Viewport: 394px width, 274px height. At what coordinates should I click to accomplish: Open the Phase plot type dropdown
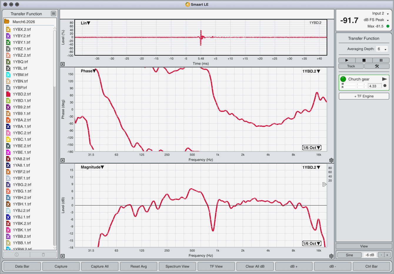tap(88, 71)
